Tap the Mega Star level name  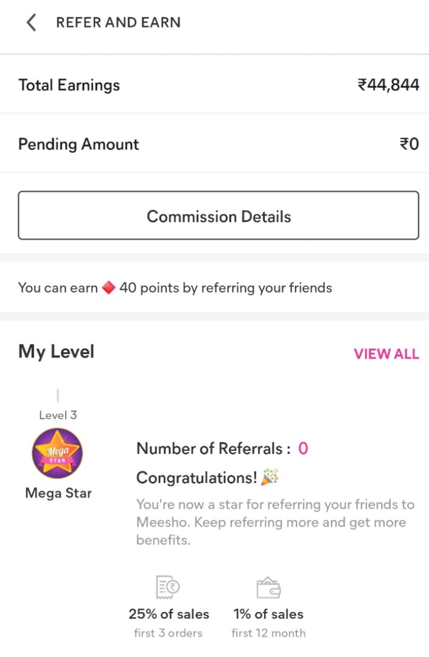tap(58, 493)
